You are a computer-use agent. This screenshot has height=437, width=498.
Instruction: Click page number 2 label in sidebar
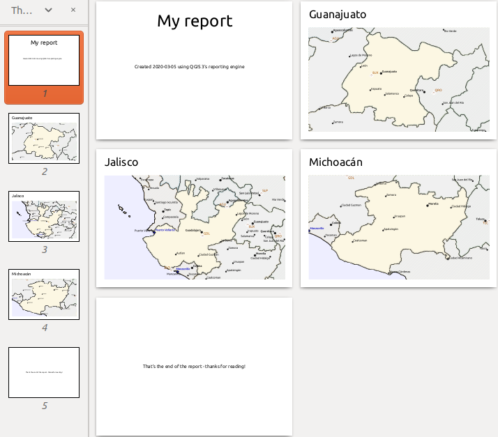click(44, 171)
